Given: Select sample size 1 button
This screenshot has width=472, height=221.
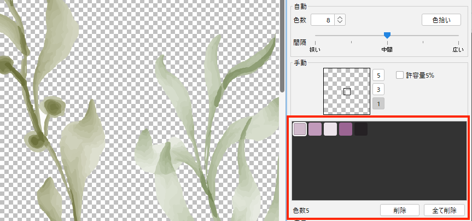Looking at the screenshot, I should coord(378,104).
